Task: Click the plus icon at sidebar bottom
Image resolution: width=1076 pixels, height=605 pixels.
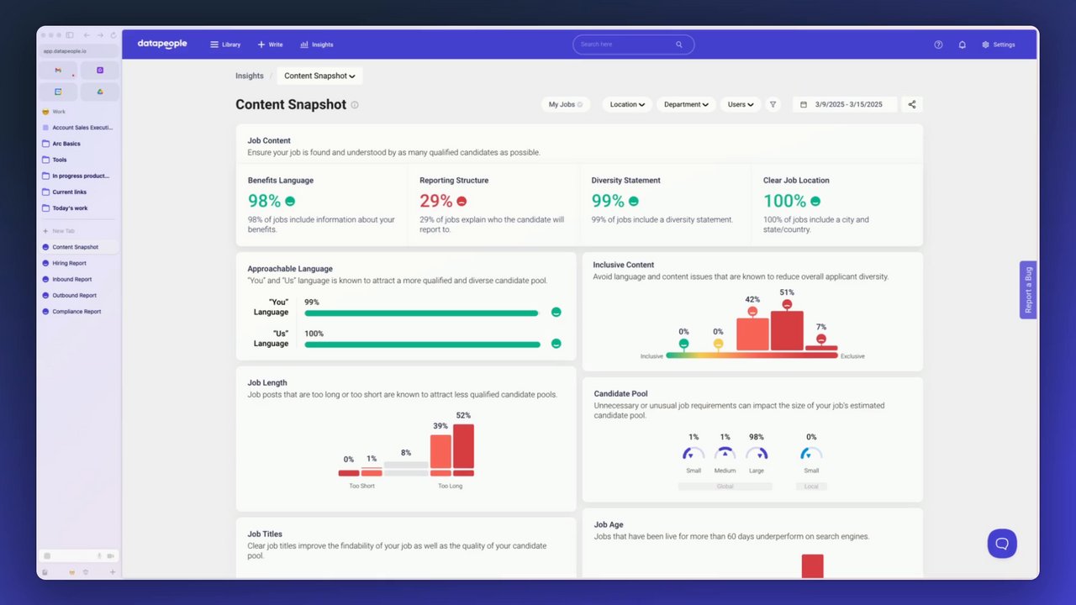Action: click(113, 572)
